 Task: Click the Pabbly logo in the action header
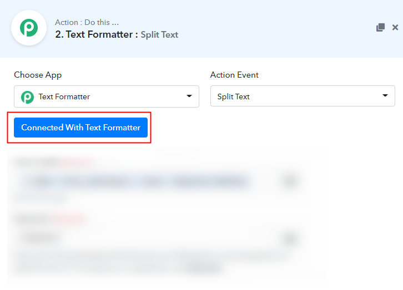click(x=29, y=28)
